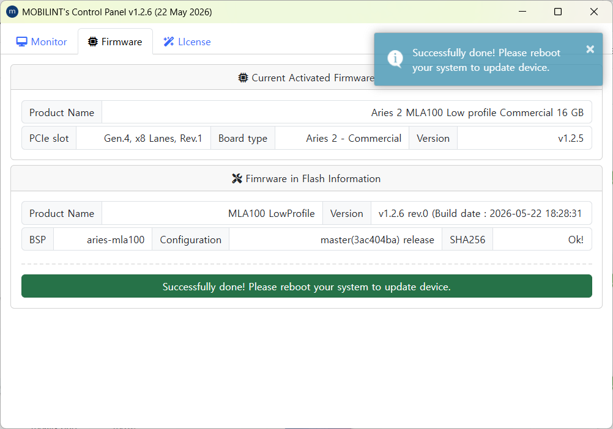Click the info icon in notification

pyautogui.click(x=395, y=59)
